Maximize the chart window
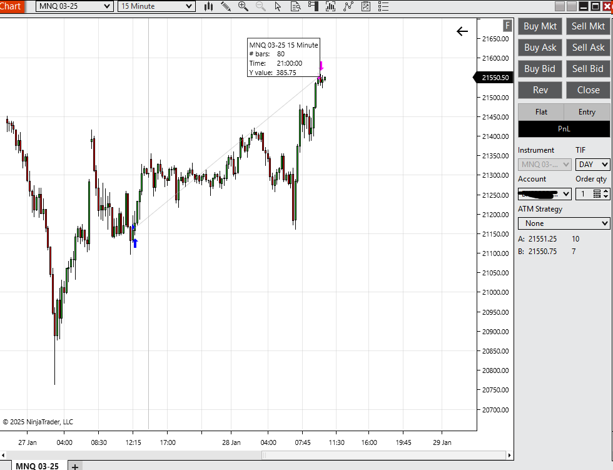613x470 pixels. pyautogui.click(x=595, y=6)
